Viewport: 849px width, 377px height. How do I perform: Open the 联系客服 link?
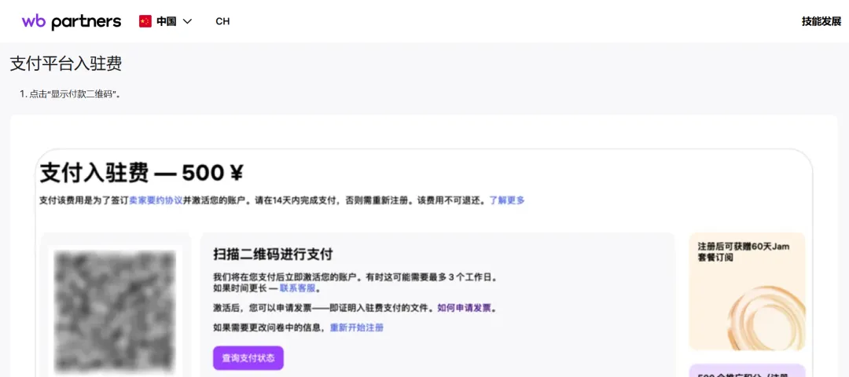297,288
